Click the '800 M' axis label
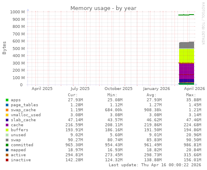Viewport: 207px width, 170px height. (19, 27)
